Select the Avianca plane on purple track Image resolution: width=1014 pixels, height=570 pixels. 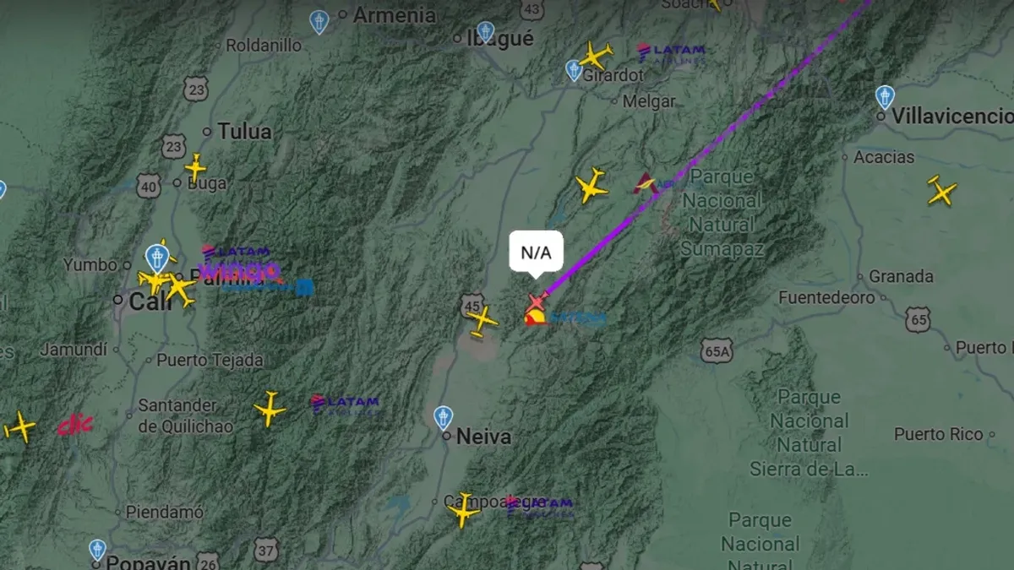[x=647, y=184]
